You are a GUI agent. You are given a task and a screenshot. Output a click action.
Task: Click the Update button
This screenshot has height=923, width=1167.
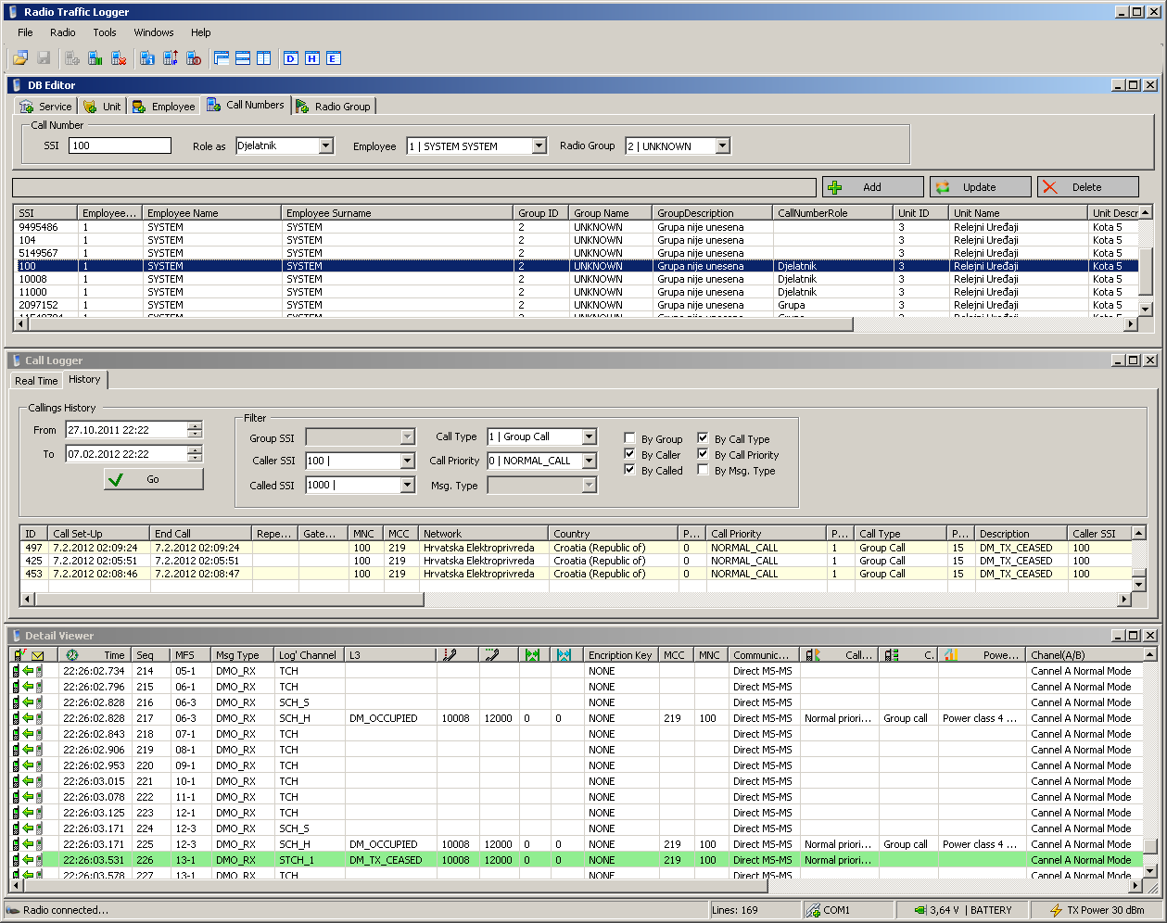(980, 187)
